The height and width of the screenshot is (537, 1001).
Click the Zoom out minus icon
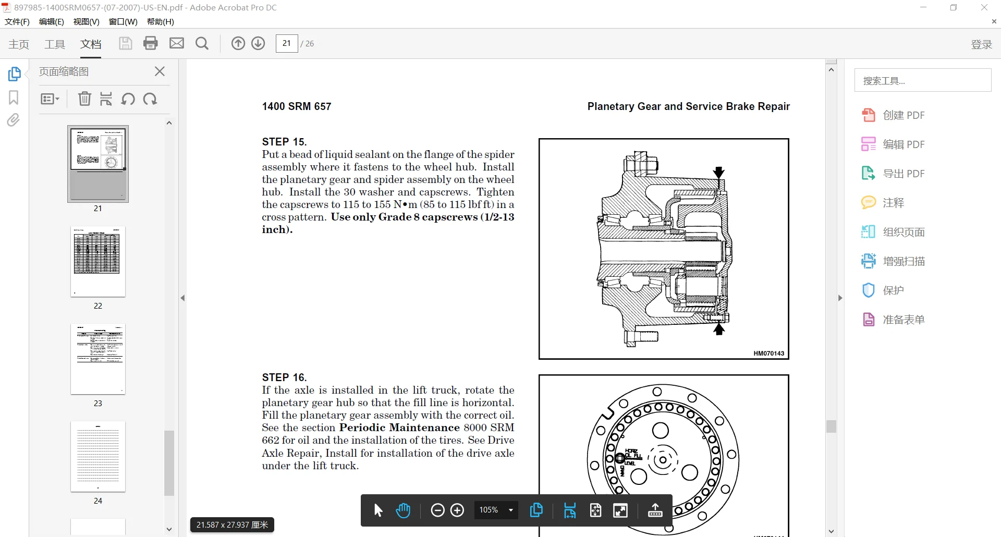438,510
